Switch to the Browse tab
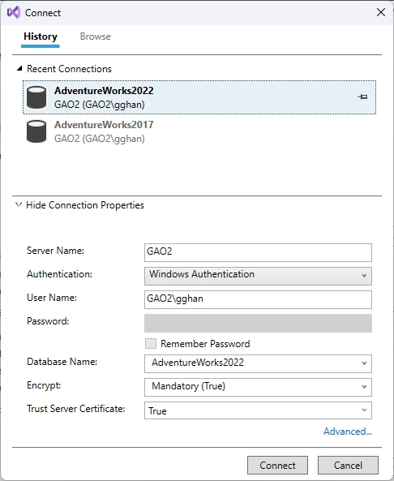This screenshot has height=481, width=394. pyautogui.click(x=96, y=37)
